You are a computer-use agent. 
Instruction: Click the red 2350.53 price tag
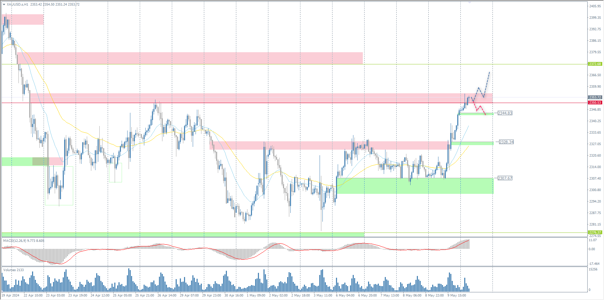[595, 103]
